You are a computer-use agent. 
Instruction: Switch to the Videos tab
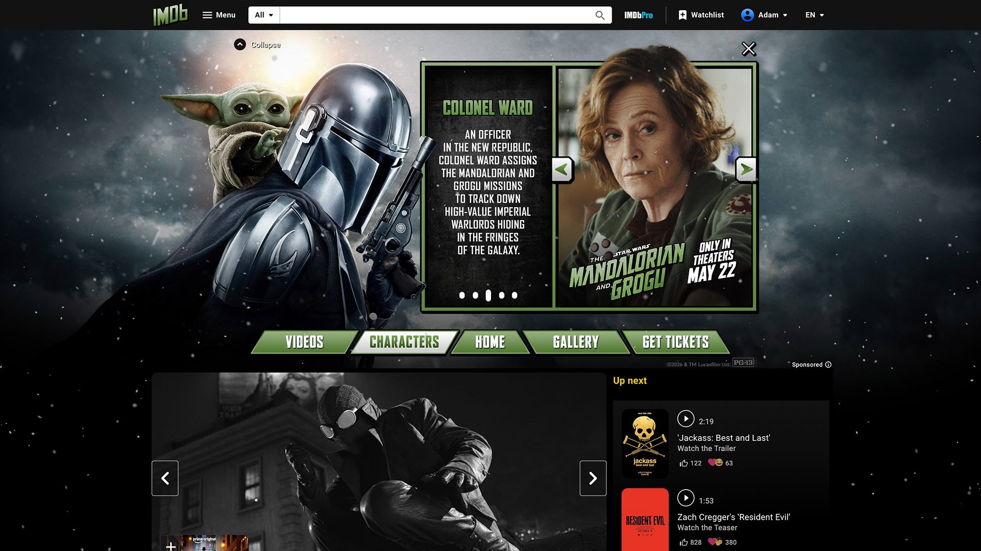(305, 342)
